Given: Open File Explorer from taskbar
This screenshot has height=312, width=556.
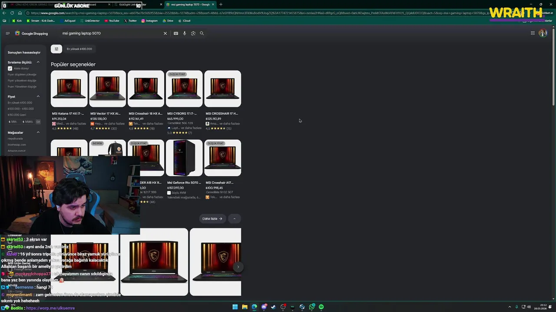Looking at the screenshot, I should [245, 307].
